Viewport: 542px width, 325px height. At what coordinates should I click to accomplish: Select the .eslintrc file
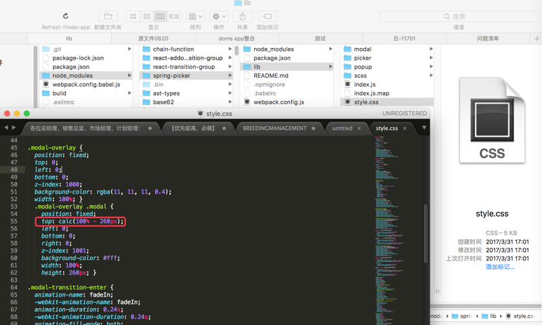[x=86, y=102]
